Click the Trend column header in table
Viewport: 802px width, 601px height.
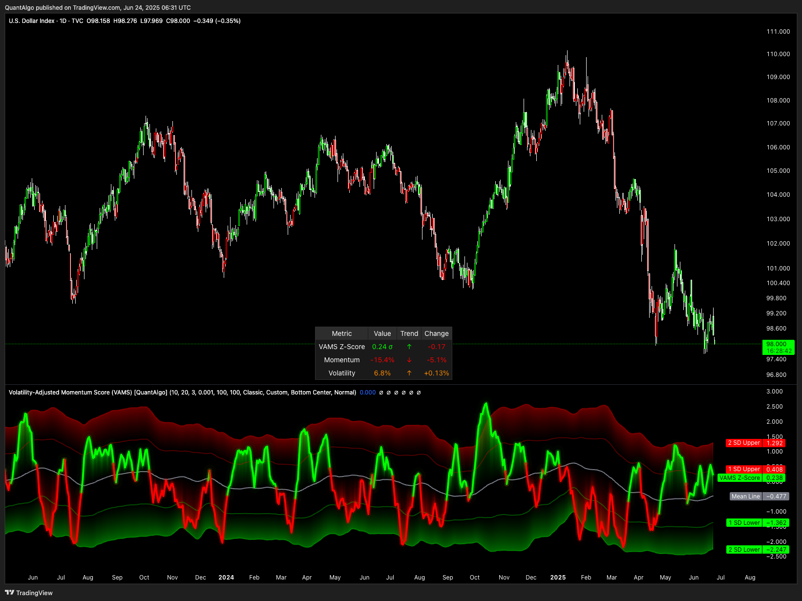[409, 333]
